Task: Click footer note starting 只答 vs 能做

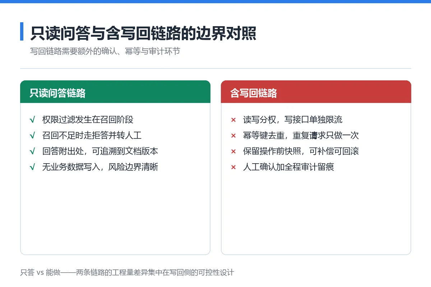Action: (x=127, y=272)
